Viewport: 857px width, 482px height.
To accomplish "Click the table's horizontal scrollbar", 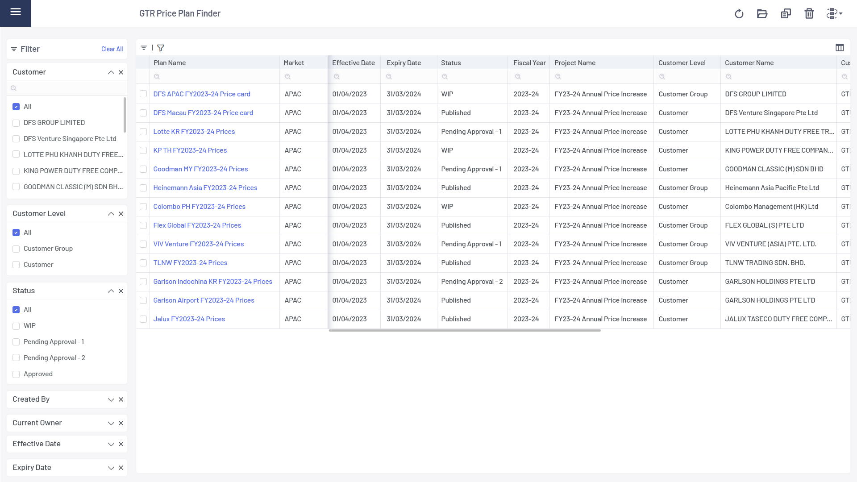I will click(464, 330).
